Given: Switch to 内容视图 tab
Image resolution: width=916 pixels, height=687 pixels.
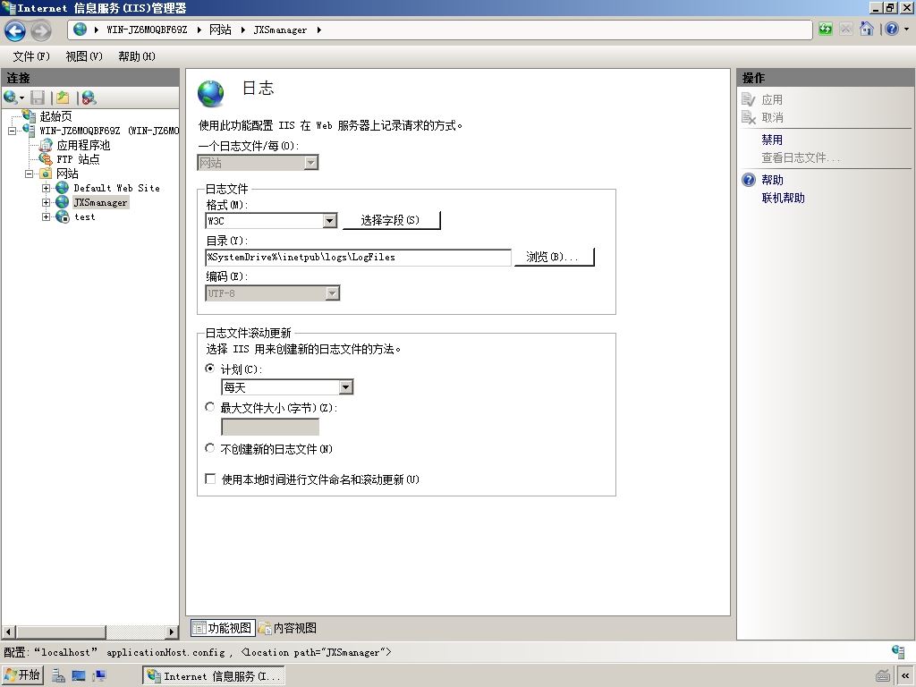Looking at the screenshot, I should [x=288, y=628].
